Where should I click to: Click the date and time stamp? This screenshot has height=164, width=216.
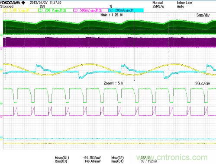pos(45,3)
